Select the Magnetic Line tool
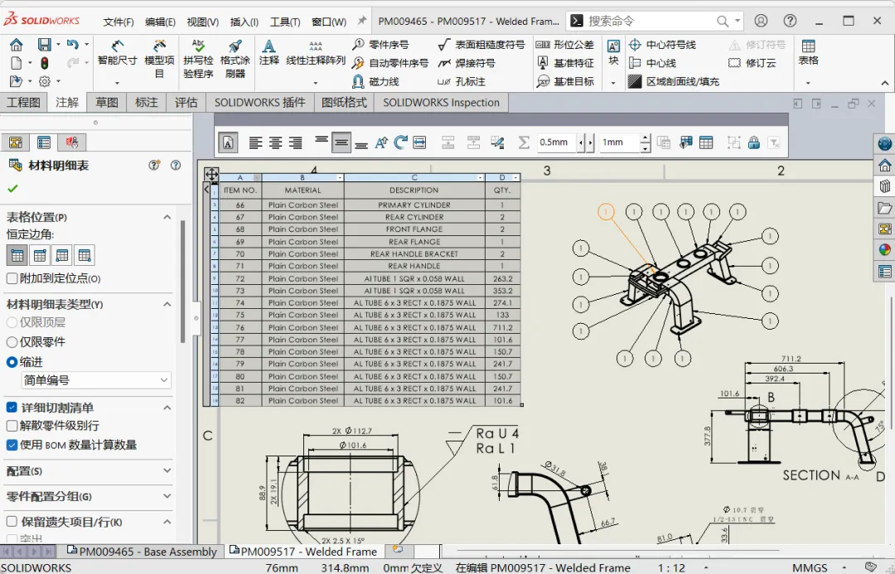The image size is (895, 574). (375, 82)
